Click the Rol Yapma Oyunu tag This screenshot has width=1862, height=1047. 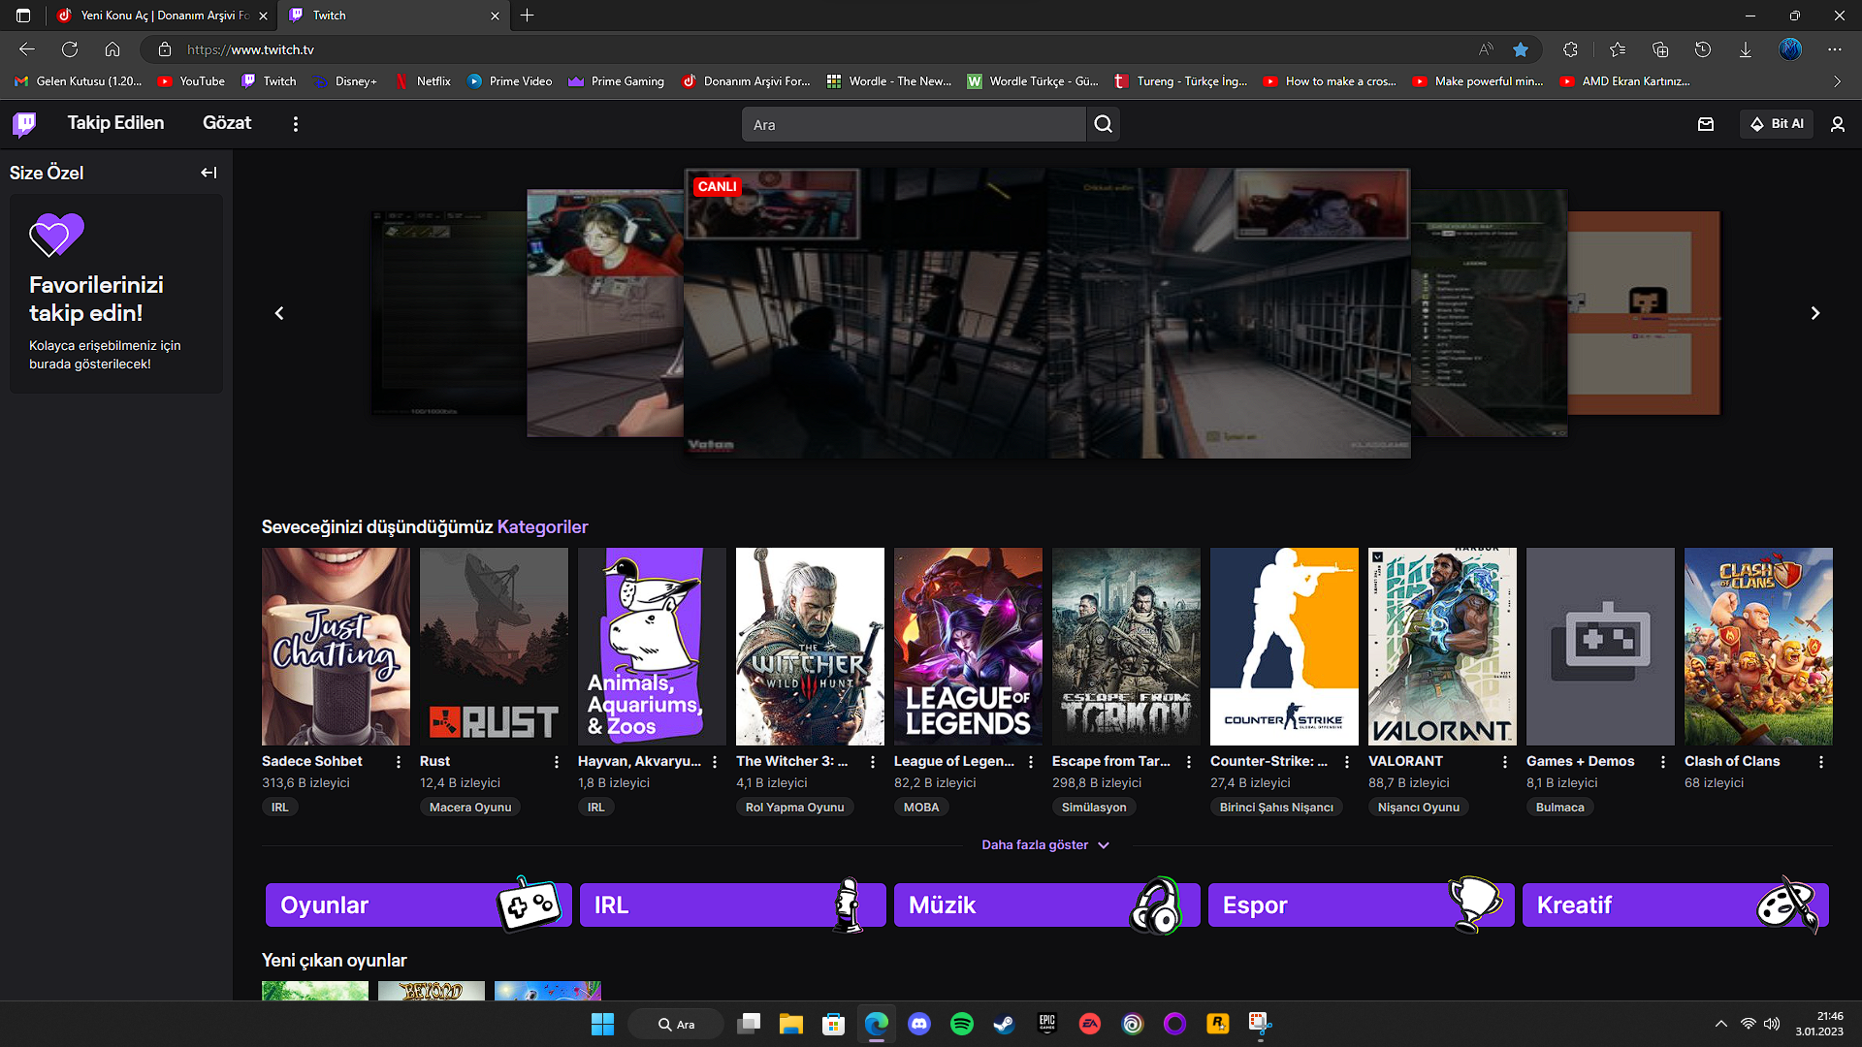(x=794, y=808)
